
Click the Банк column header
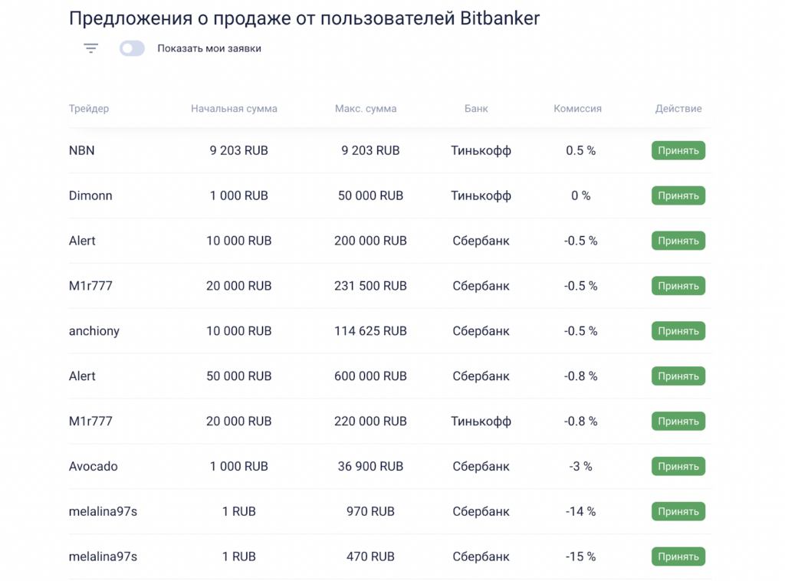[476, 109]
